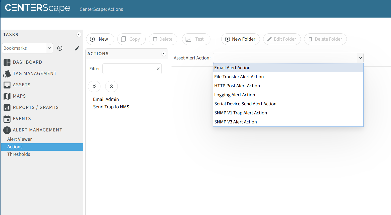The width and height of the screenshot is (391, 215).
Task: Clear the Filter field with X icon
Action: tap(158, 69)
